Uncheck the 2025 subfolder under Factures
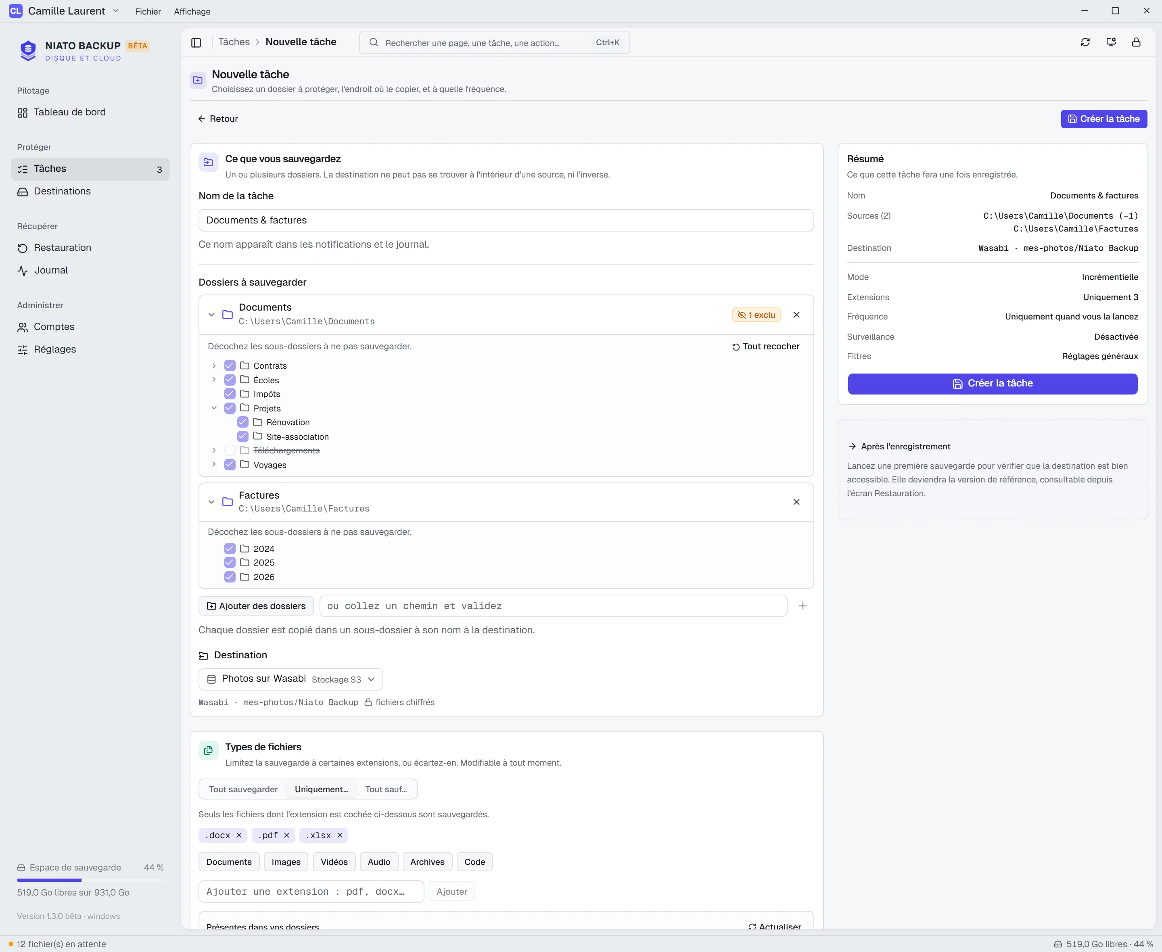This screenshot has height=952, width=1162. coord(230,563)
